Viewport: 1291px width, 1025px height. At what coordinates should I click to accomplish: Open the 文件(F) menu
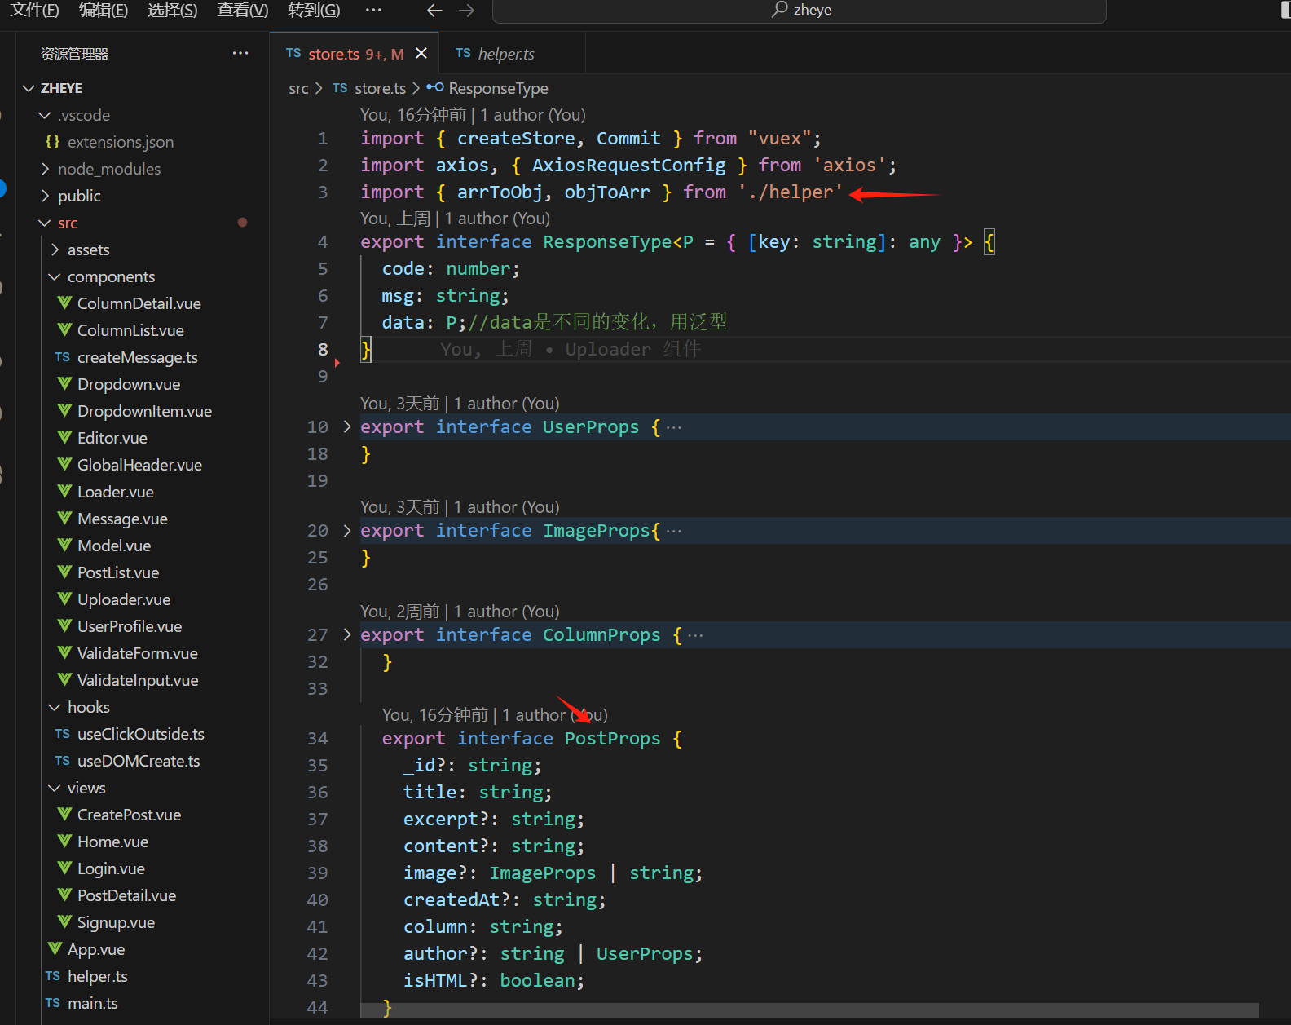(34, 11)
